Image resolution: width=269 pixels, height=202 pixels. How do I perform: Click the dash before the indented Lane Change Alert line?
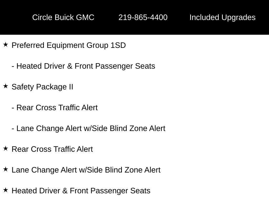click(13, 129)
